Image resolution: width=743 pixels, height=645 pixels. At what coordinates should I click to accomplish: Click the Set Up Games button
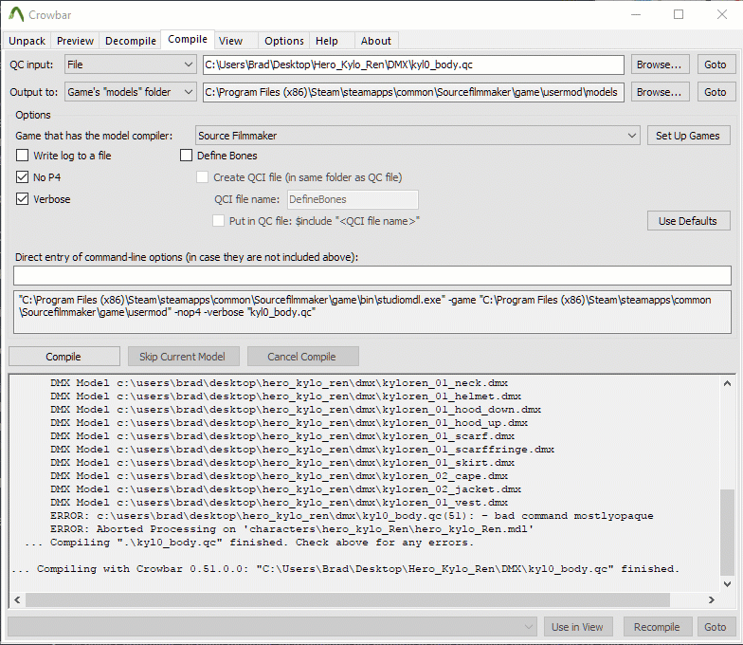pos(688,136)
